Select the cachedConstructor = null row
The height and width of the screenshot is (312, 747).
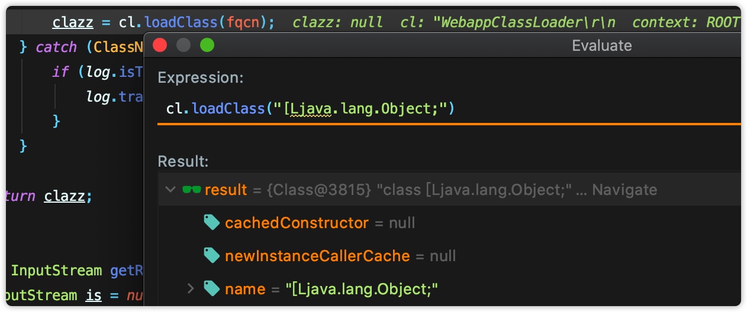pos(450,222)
